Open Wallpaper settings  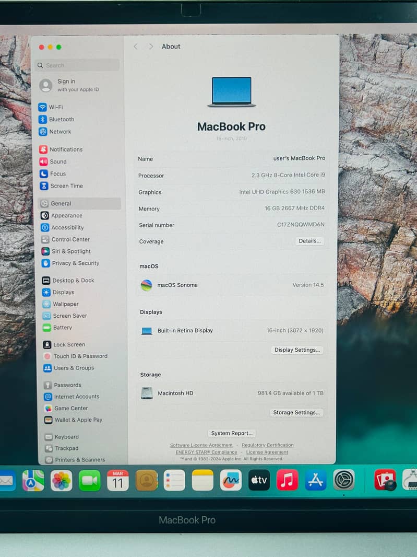pos(61,304)
